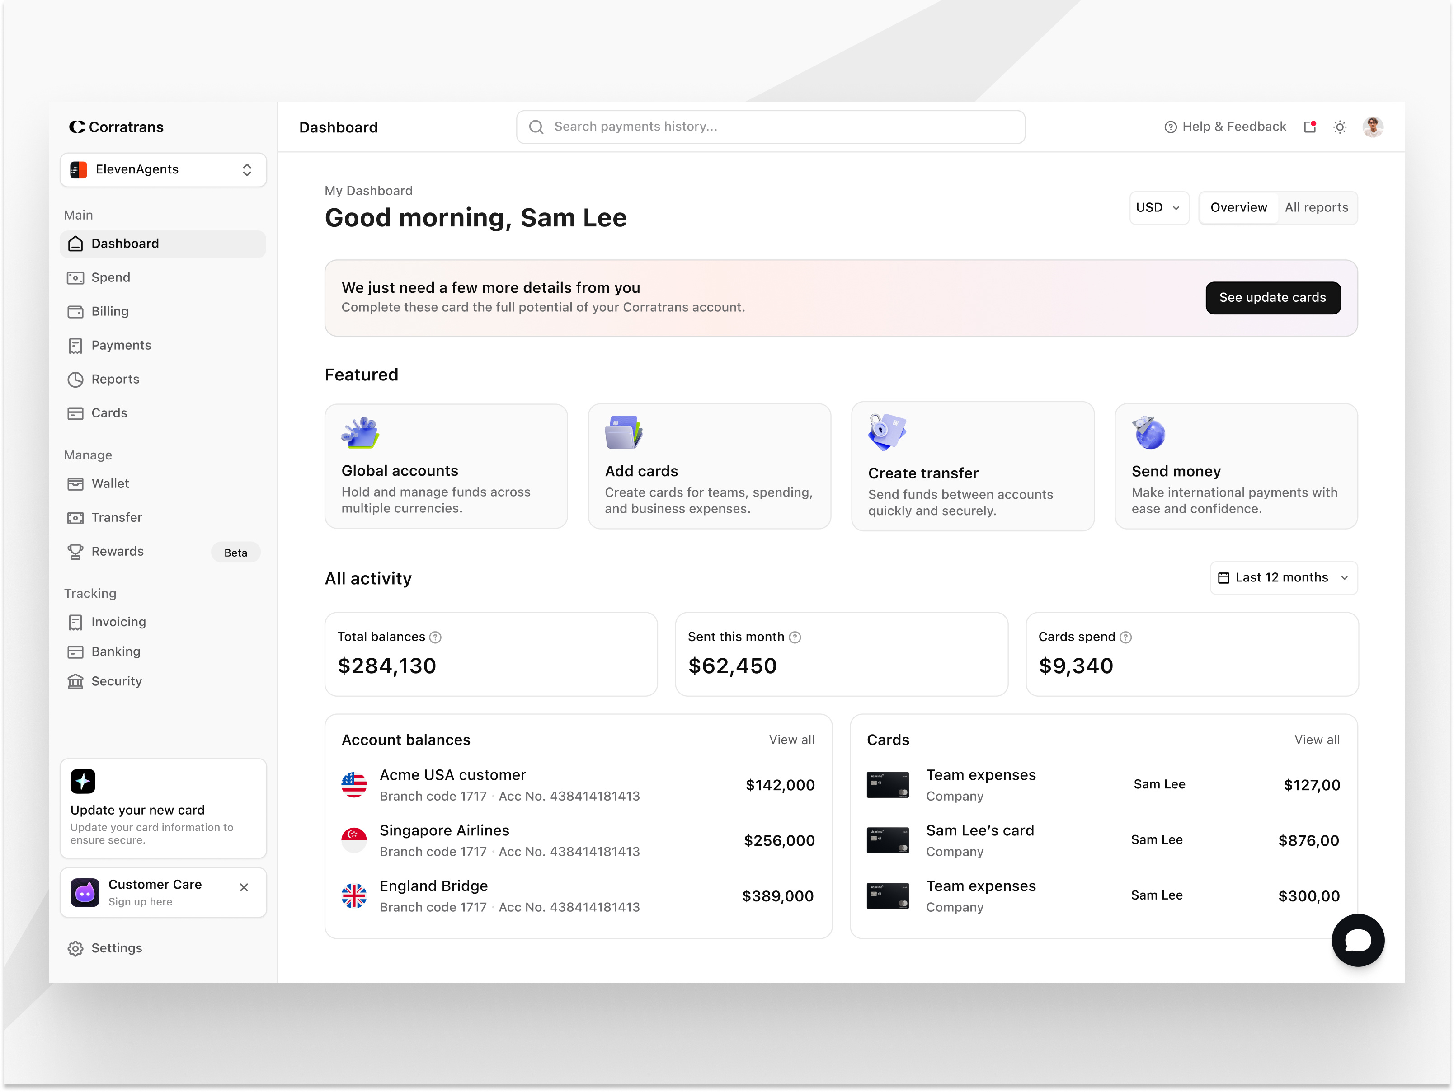The width and height of the screenshot is (1454, 1092).
Task: Click the Invoicing sidebar icon
Action: (75, 622)
